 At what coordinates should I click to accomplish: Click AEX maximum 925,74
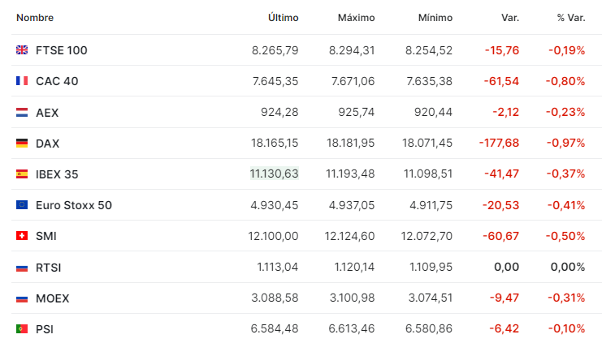point(357,112)
